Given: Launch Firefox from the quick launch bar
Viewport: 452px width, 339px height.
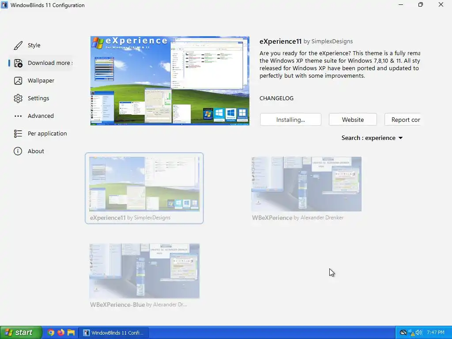Looking at the screenshot, I should tap(61, 332).
